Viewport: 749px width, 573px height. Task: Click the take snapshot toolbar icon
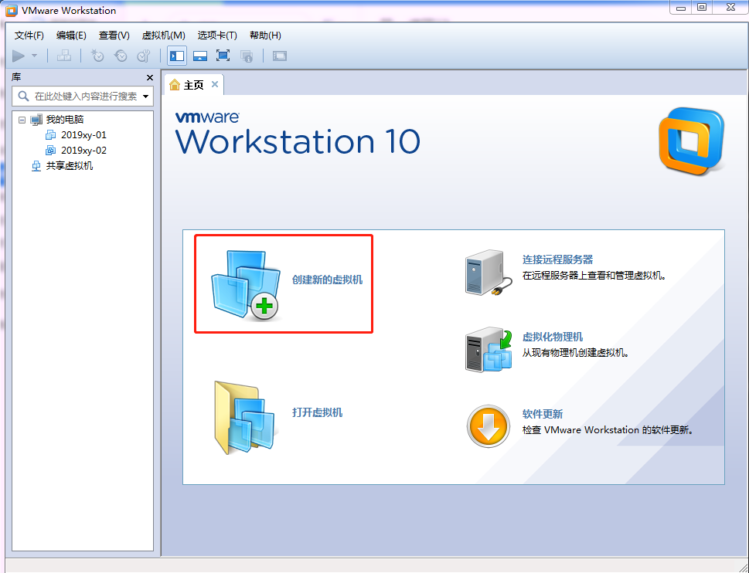97,56
